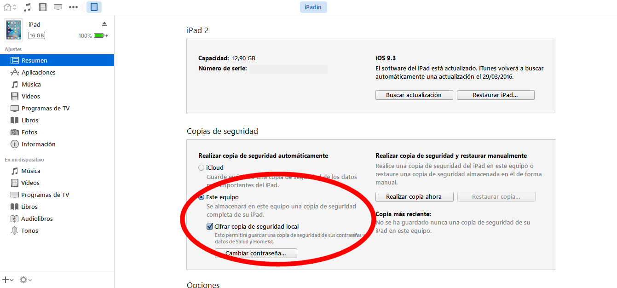Switch to the Movies film-strip icon
Image resolution: width=617 pixels, height=288 pixels.
click(x=43, y=7)
